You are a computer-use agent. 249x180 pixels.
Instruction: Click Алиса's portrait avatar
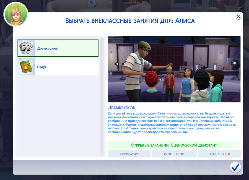pos(16,14)
